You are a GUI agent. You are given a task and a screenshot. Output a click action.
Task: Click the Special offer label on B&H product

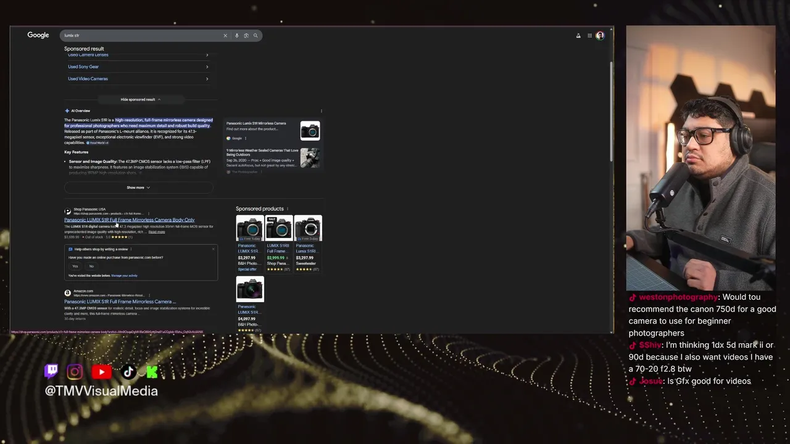click(x=247, y=269)
